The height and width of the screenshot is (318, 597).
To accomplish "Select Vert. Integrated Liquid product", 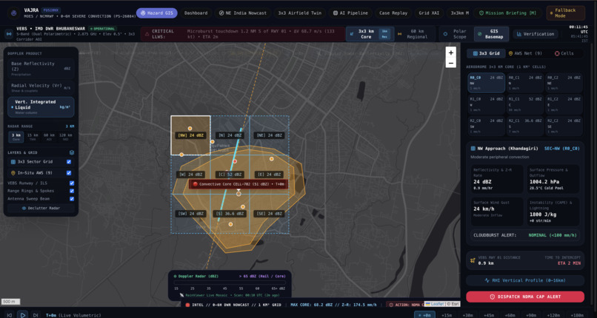I will [41, 106].
